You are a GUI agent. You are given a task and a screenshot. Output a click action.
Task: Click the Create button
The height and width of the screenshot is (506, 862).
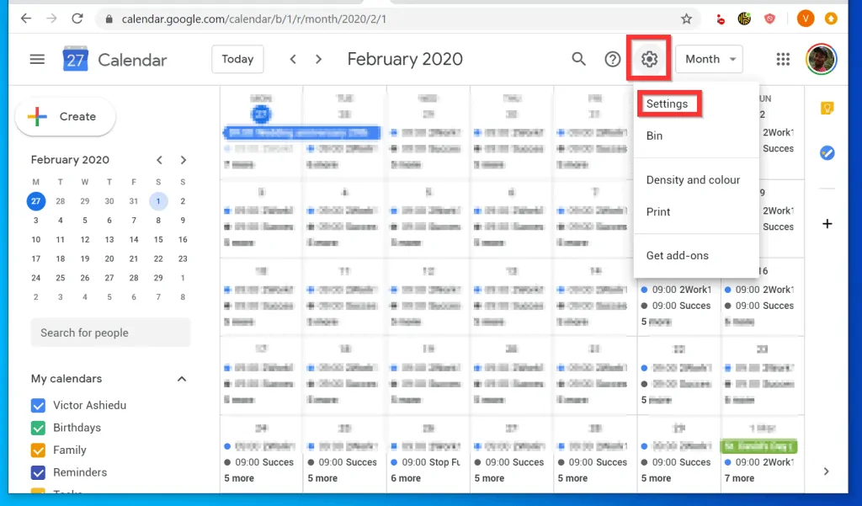pyautogui.click(x=65, y=117)
